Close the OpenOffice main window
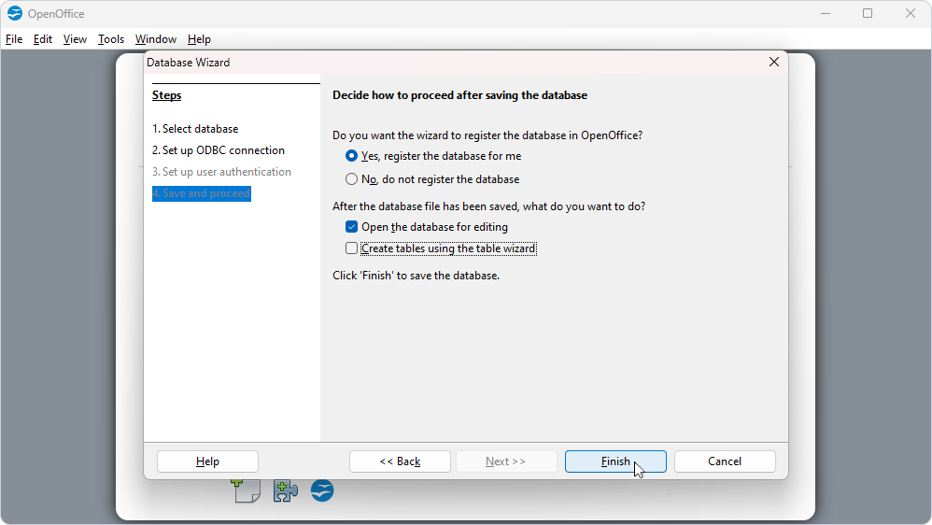The width and height of the screenshot is (932, 525). click(x=910, y=13)
